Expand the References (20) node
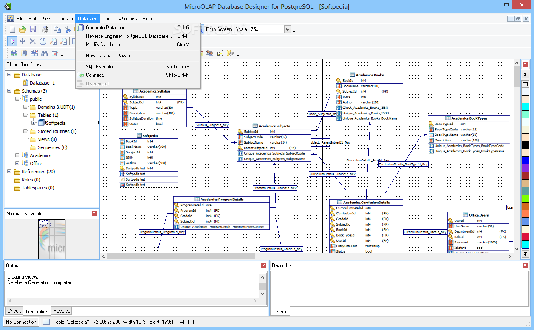This screenshot has width=534, height=330. [9, 172]
